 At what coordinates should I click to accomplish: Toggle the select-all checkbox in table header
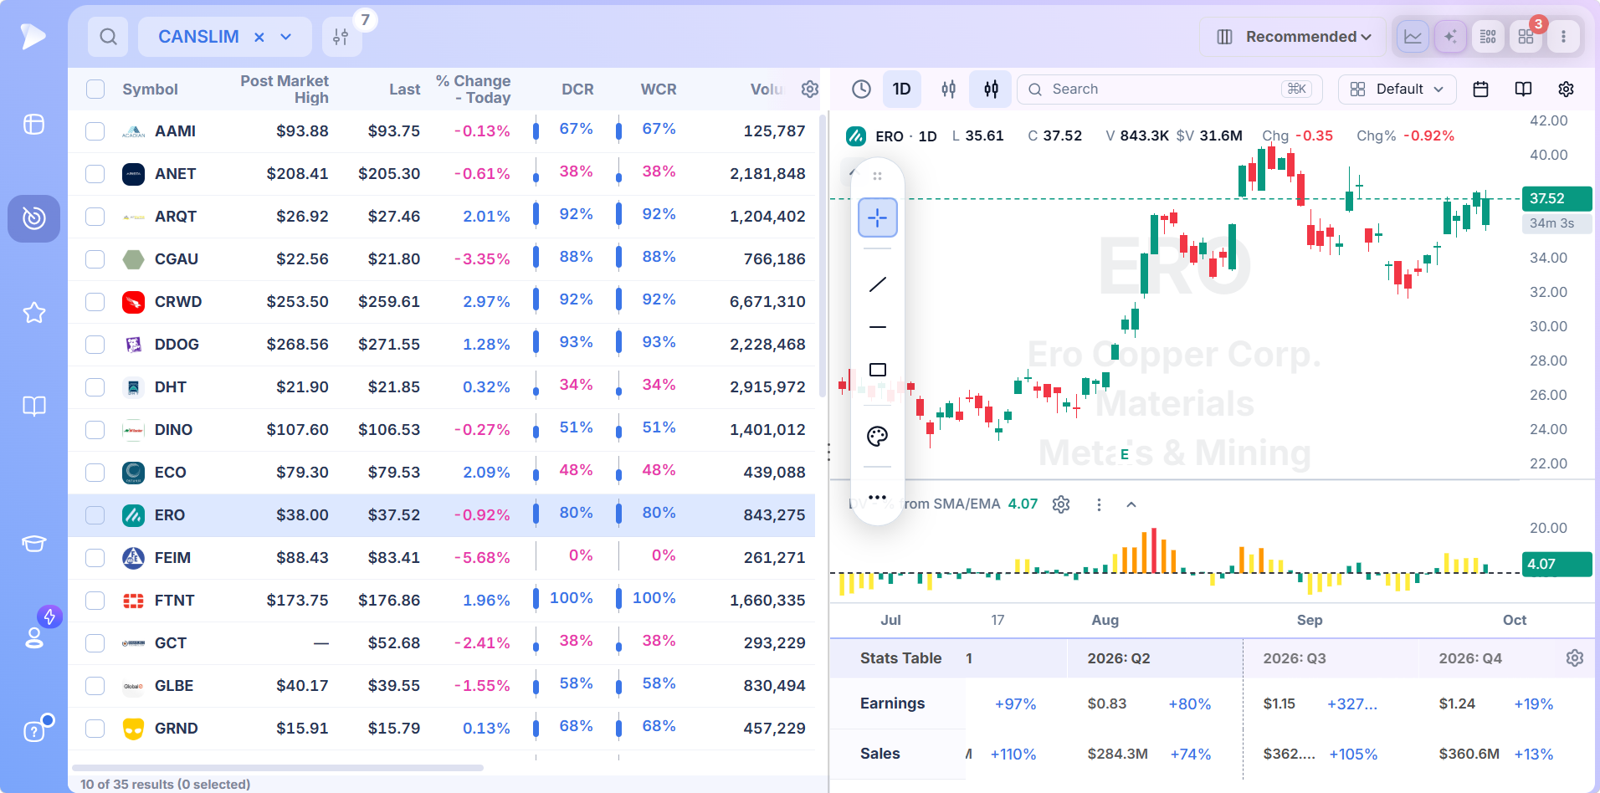pos(95,90)
